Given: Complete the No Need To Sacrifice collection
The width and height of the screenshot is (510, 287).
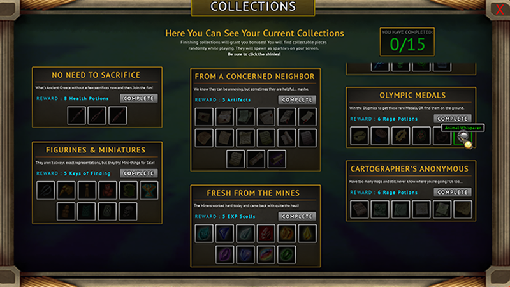Looking at the screenshot, I should click(x=139, y=98).
